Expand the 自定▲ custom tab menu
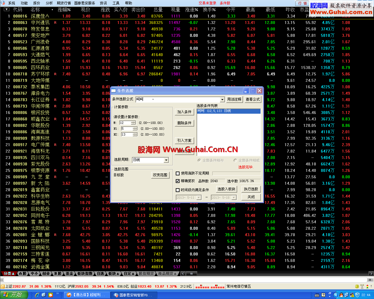Viewport: 374px width, 299px height. pyautogui.click(x=129, y=274)
